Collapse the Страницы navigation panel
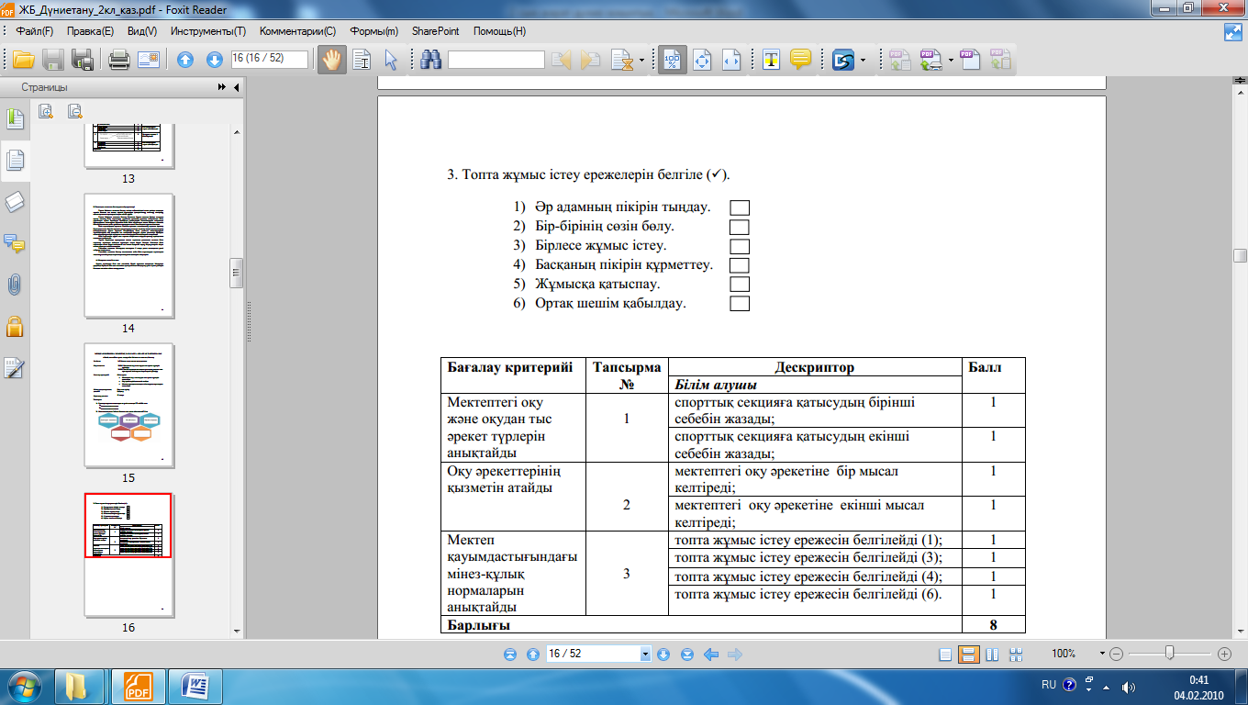Viewport: 1248px width, 705px height. pyautogui.click(x=237, y=87)
